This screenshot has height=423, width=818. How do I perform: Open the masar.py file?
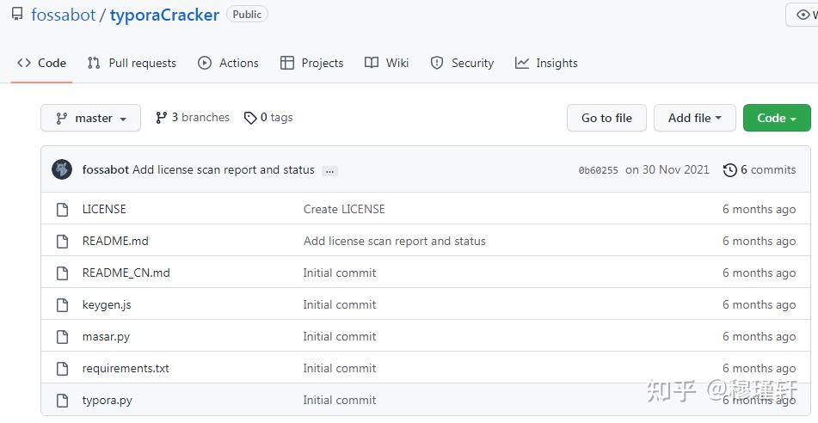click(106, 337)
